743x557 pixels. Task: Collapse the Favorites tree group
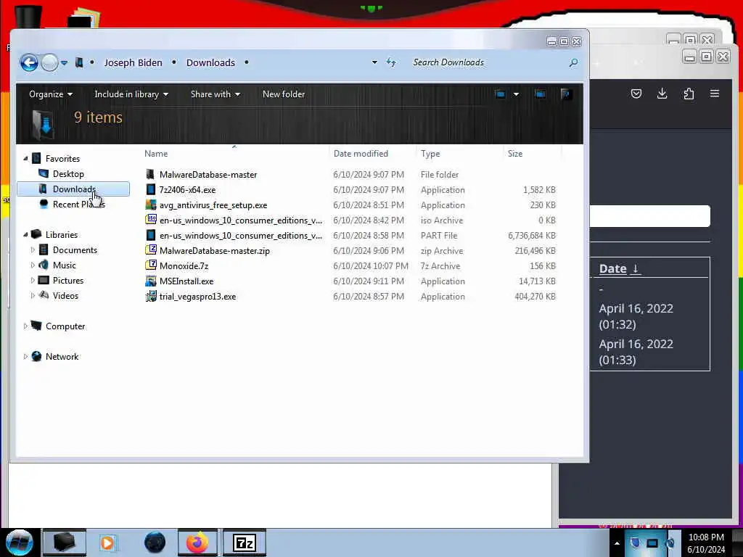tap(25, 159)
